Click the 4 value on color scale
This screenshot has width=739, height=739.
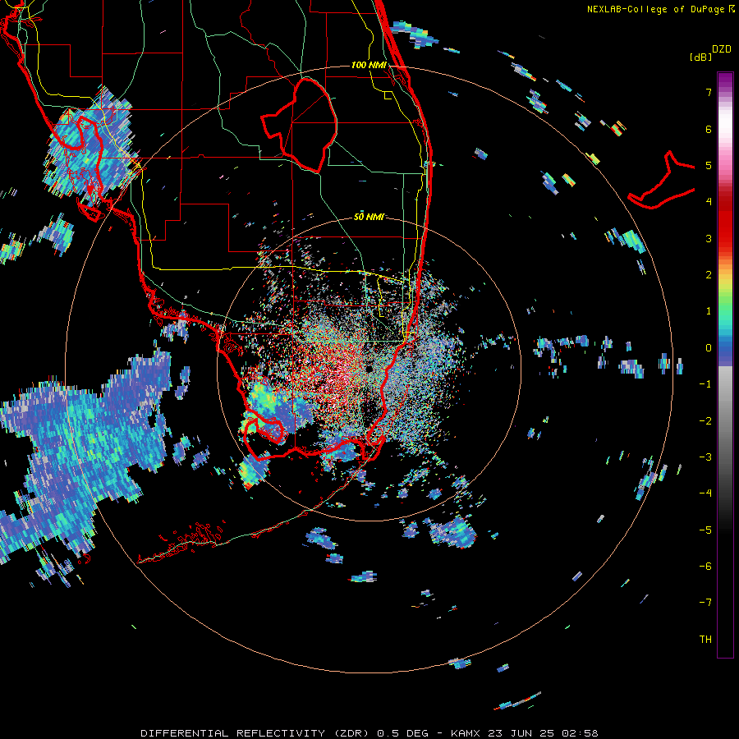(709, 202)
